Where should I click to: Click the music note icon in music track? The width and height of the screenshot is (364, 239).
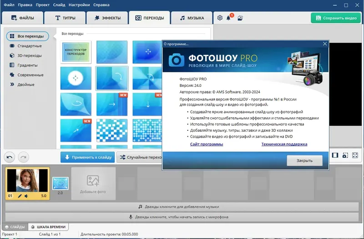pyautogui.click(x=140, y=207)
